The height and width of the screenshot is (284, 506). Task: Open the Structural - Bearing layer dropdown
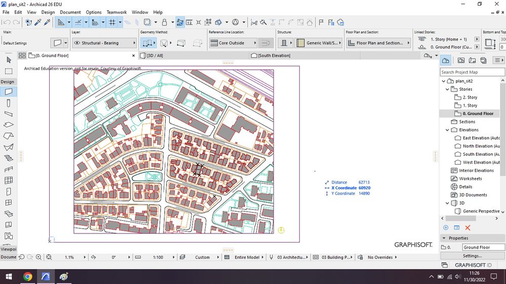pyautogui.click(x=104, y=43)
